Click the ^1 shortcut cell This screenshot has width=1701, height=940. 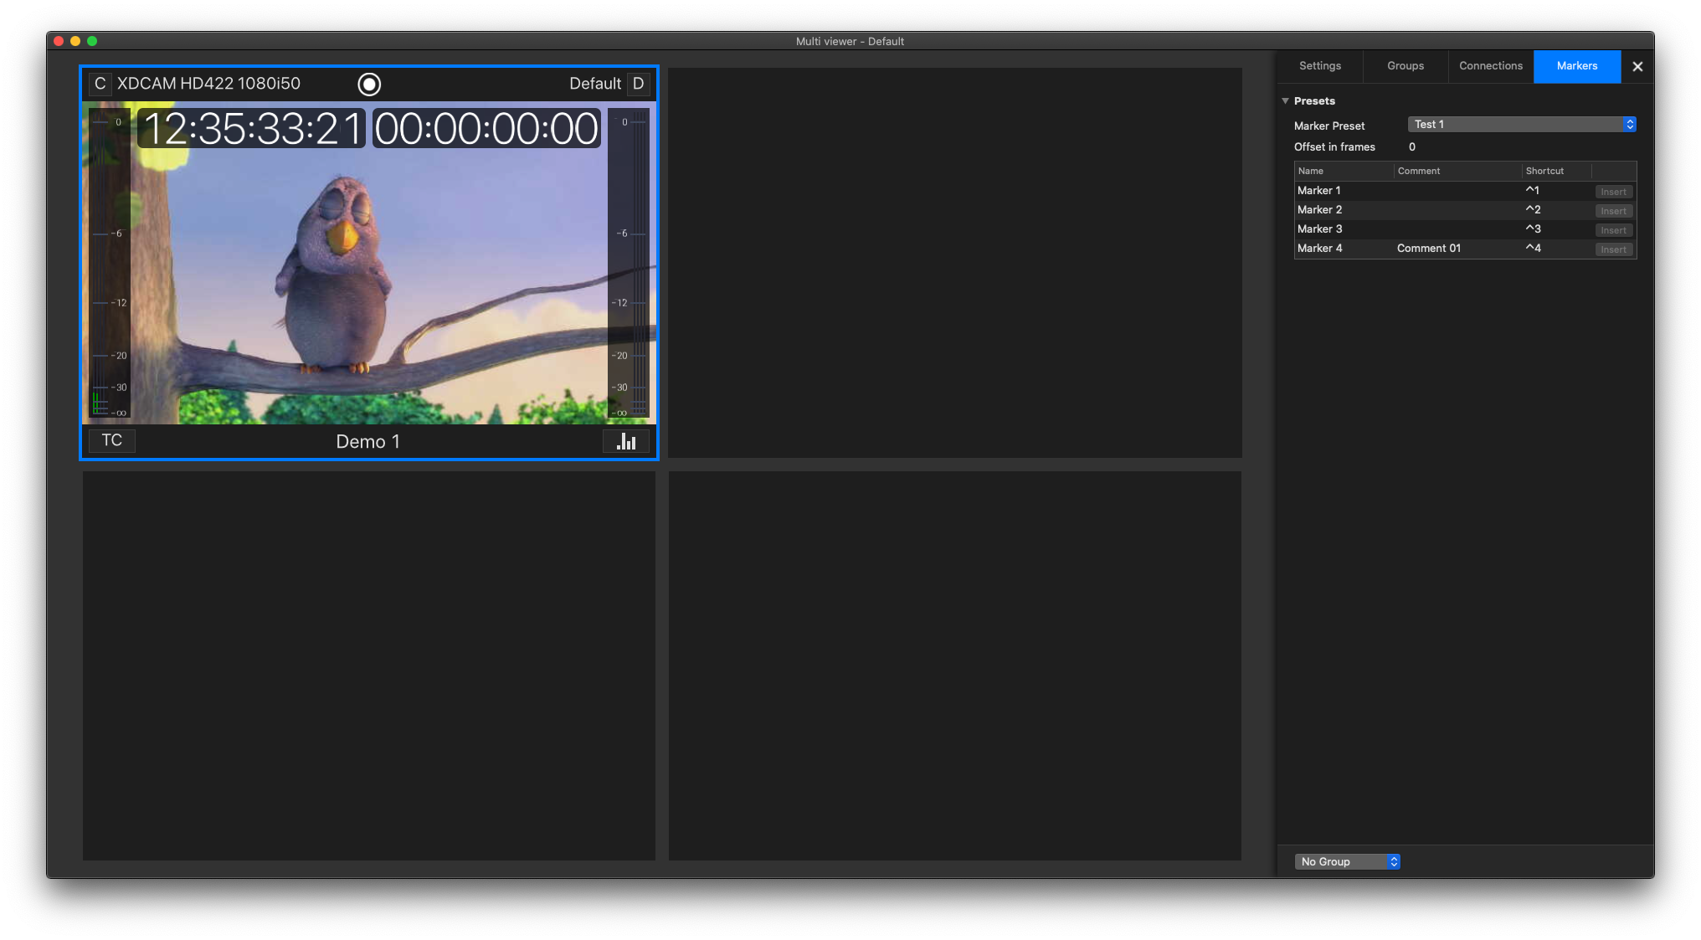1533,191
